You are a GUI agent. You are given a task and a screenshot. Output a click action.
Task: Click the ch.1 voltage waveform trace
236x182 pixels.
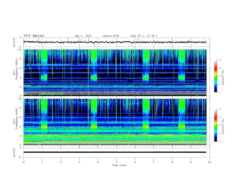click(115, 42)
